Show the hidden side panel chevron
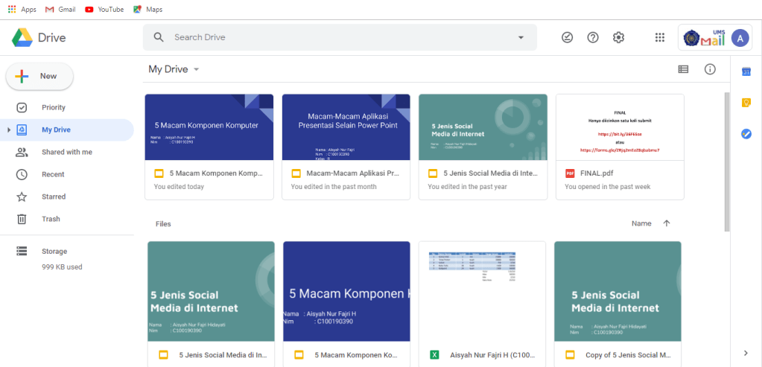Viewport: 762px width, 367px height. [x=746, y=353]
